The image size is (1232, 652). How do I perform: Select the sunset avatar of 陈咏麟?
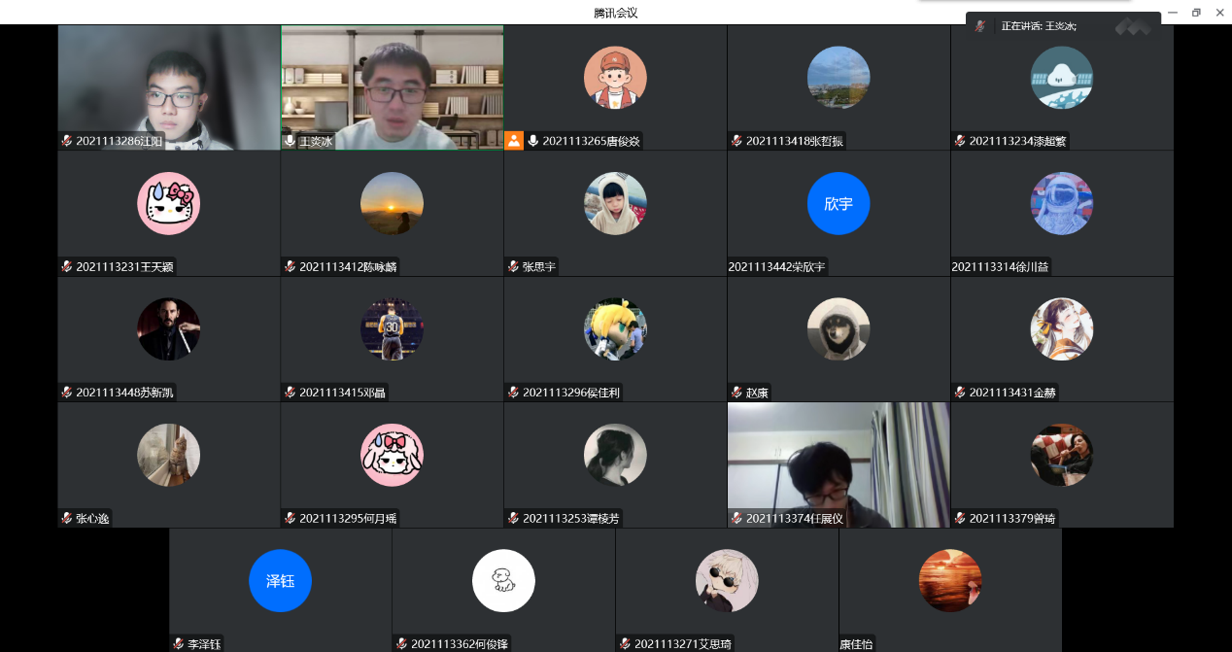392,204
